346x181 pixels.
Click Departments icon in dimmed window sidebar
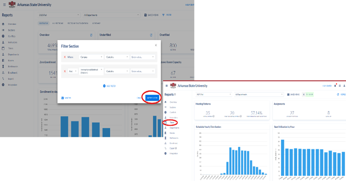tap(3, 55)
